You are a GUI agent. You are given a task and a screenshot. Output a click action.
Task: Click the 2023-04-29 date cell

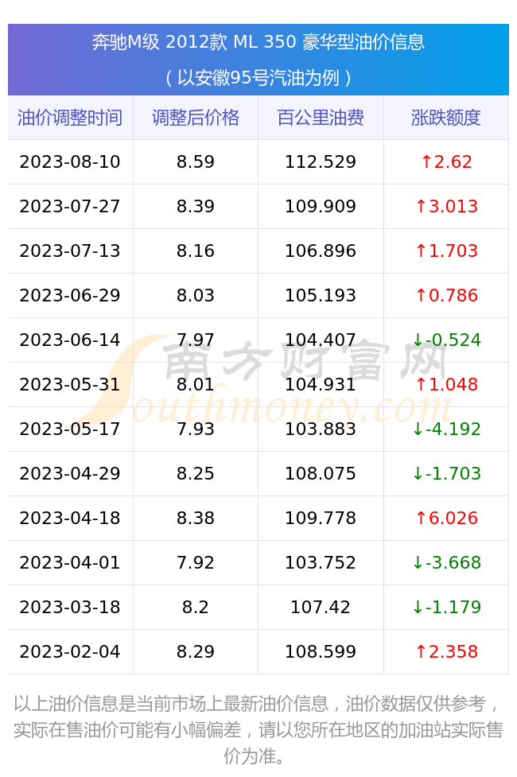70,474
